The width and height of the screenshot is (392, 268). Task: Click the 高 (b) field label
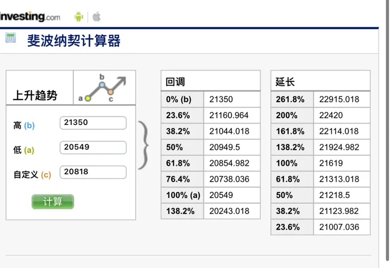click(24, 126)
